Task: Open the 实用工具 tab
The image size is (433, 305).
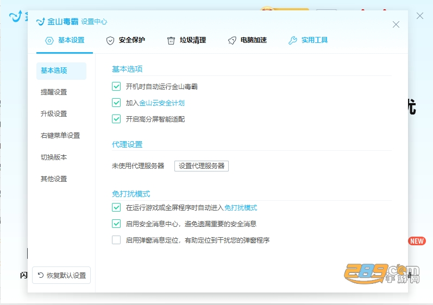Action: pos(308,40)
